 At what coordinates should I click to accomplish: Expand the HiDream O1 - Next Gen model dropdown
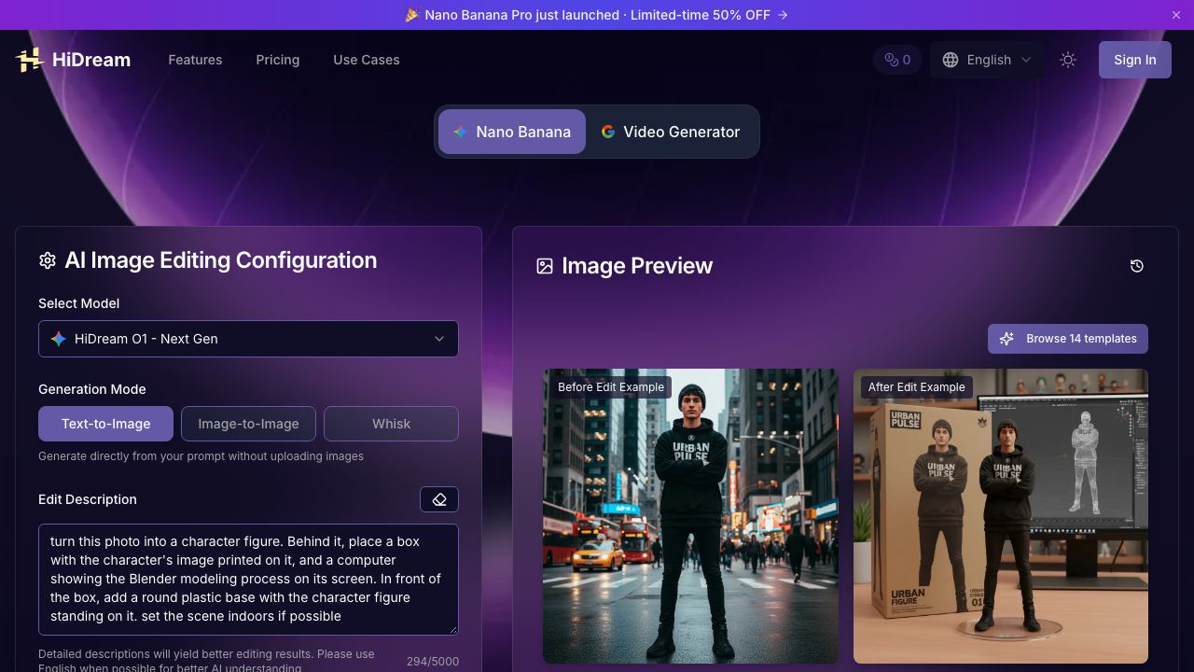(x=248, y=339)
